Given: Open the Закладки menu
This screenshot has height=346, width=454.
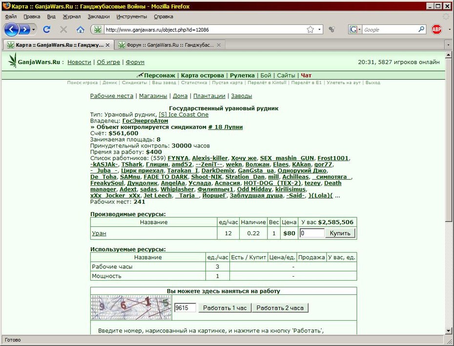Looking at the screenshot, I should (x=99, y=17).
